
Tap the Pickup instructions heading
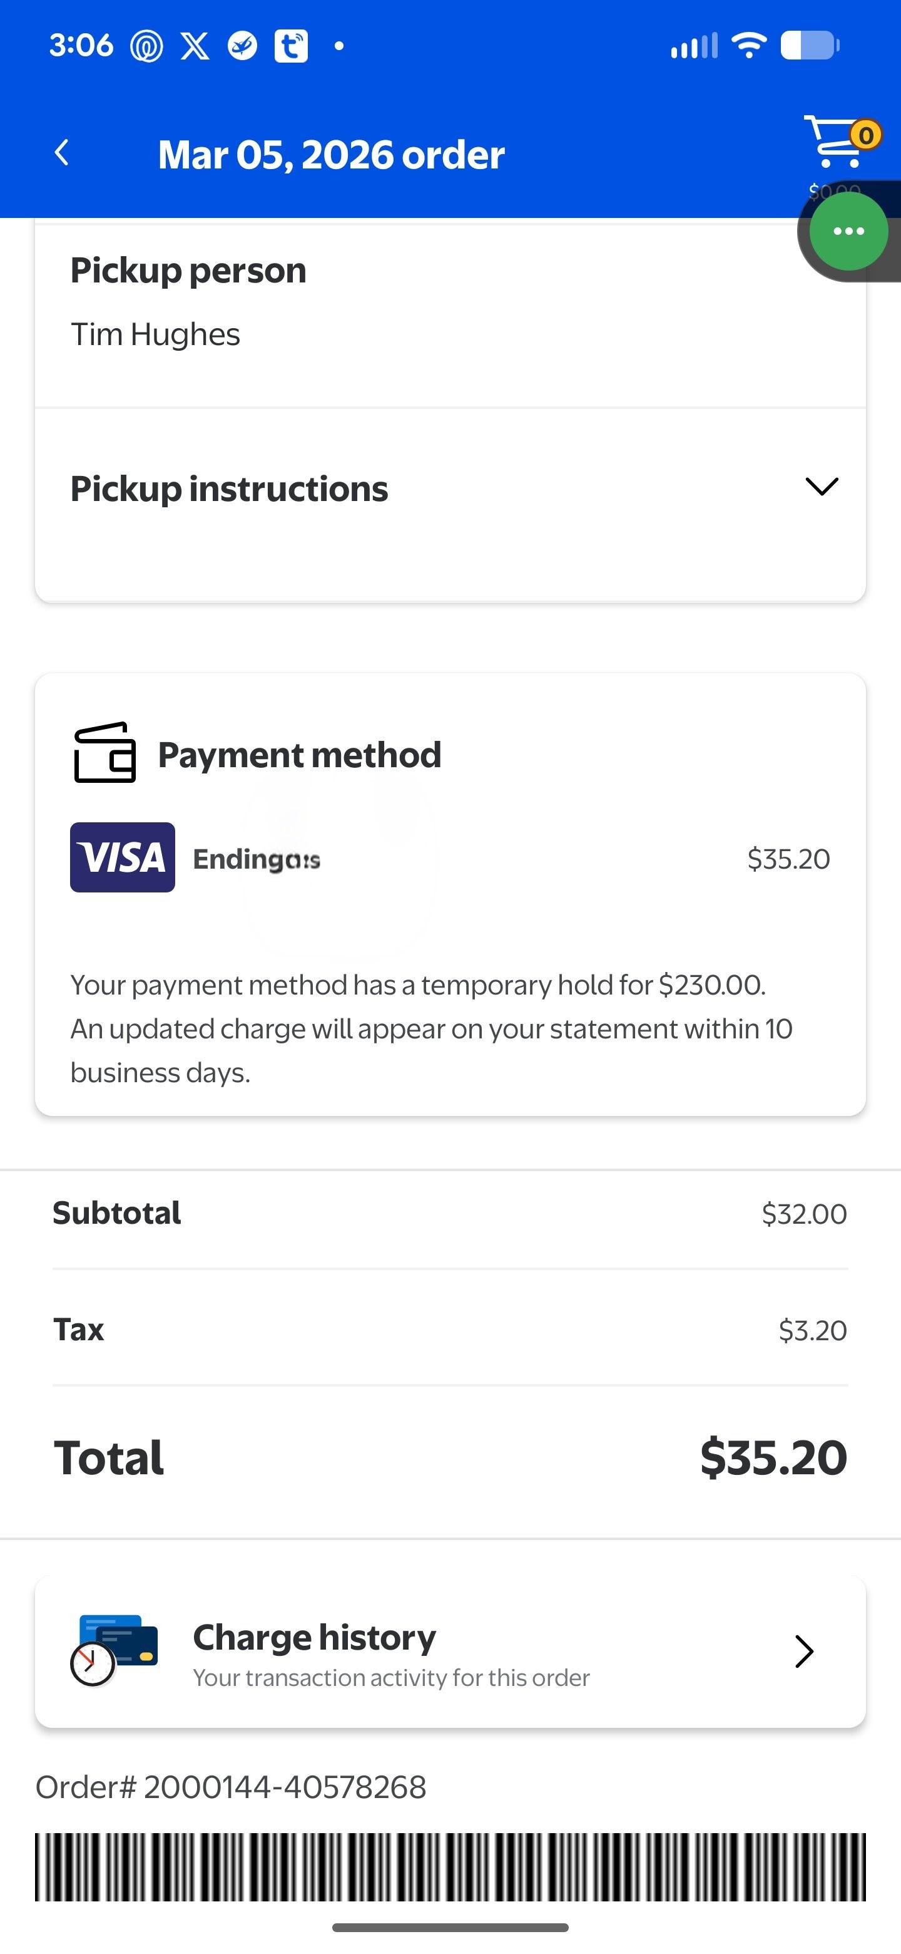229,488
